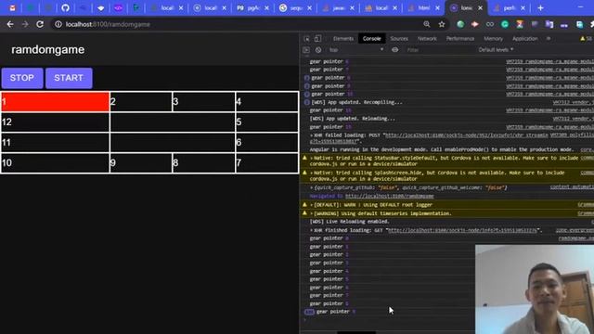Bookmark this page with the star icon
The height and width of the screenshot is (334, 594).
click(x=442, y=24)
